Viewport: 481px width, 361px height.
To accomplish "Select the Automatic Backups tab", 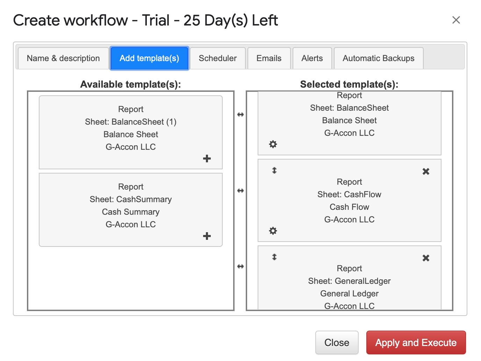I will 379,58.
